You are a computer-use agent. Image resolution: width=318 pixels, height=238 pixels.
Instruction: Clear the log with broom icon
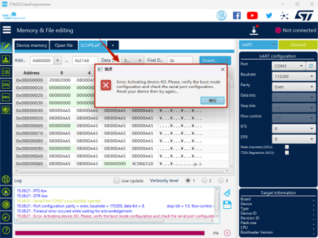click(x=227, y=193)
